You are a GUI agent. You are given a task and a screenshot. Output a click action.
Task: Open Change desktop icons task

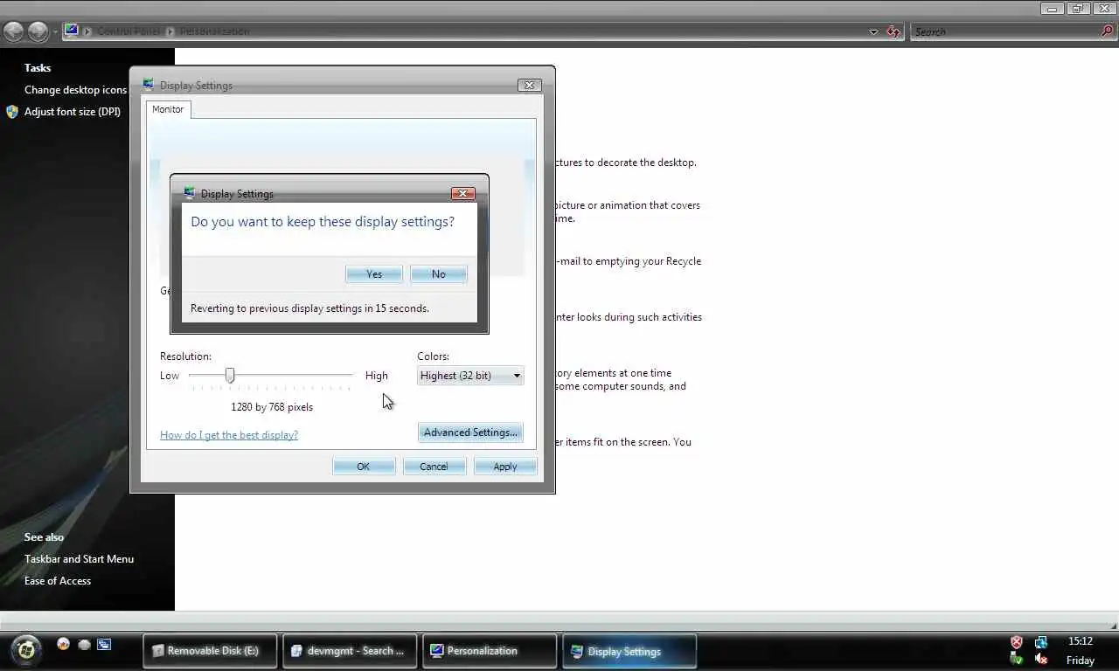tap(75, 90)
